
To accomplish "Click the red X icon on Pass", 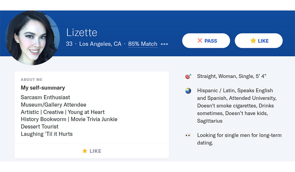I will point(200,41).
